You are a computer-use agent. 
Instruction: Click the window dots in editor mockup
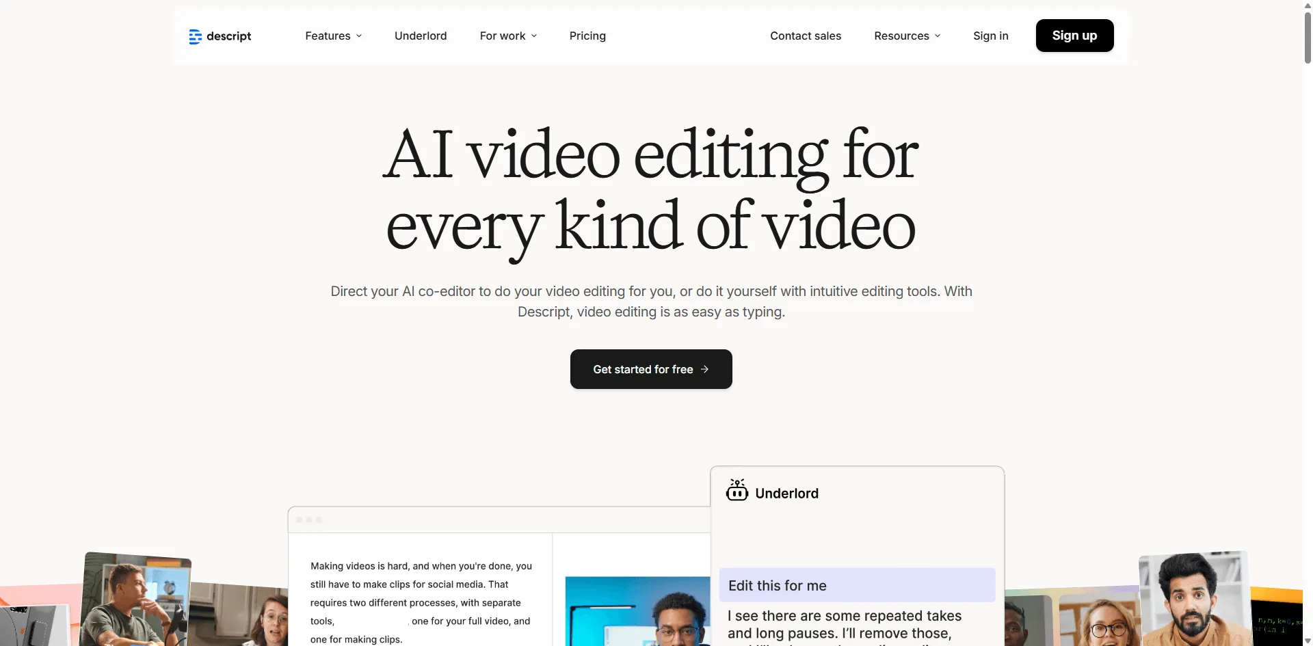click(309, 520)
